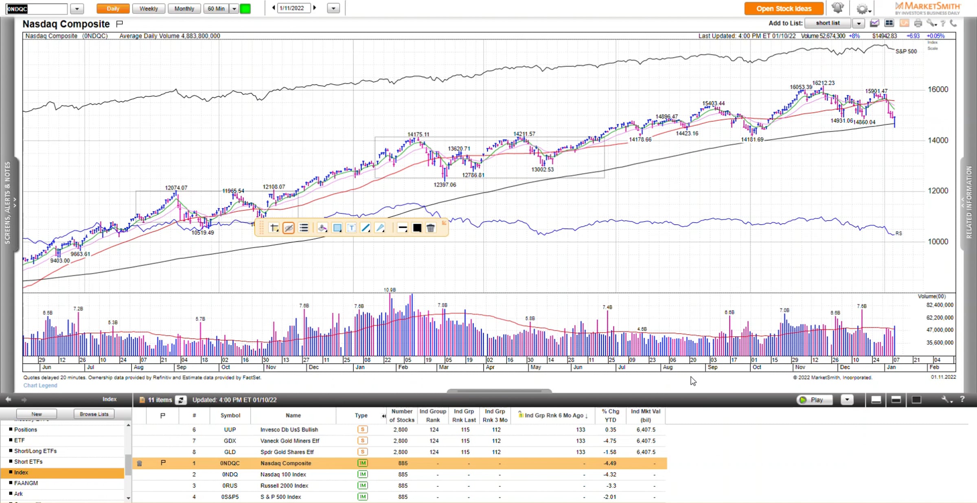Click the black color swatch in drawing toolbar
The height and width of the screenshot is (503, 977).
coord(417,228)
